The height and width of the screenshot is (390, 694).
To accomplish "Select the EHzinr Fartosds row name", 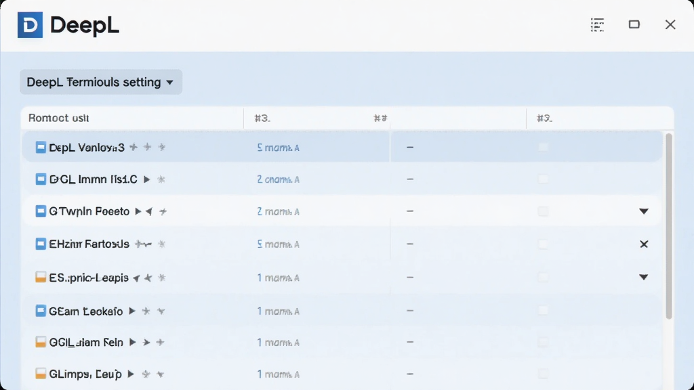I will 89,244.
